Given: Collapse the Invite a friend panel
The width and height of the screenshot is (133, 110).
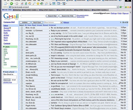Looking at the screenshot, I should (x=4, y=72).
